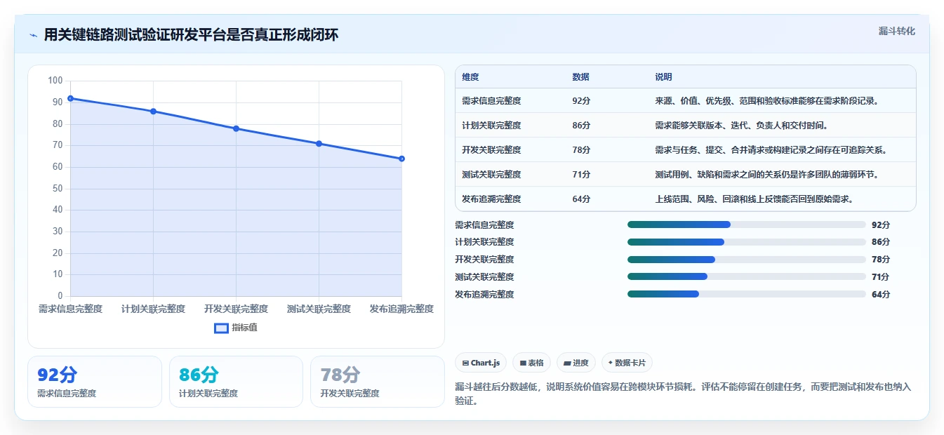The width and height of the screenshot is (944, 435).
Task: Select the 进度 tag chip
Action: click(576, 363)
